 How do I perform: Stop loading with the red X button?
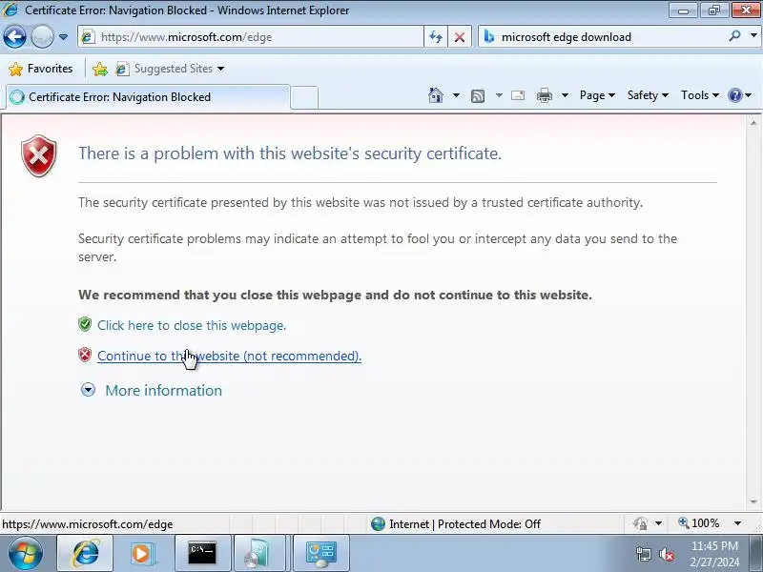tap(460, 37)
